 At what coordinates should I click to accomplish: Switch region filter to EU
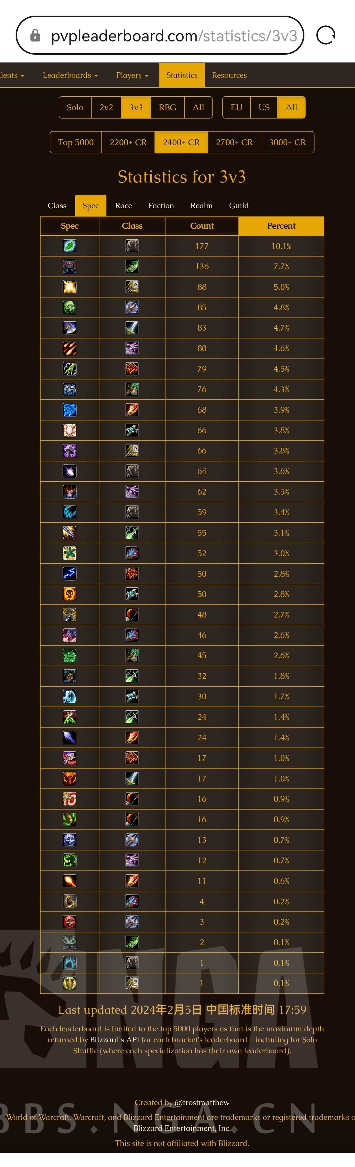(236, 107)
